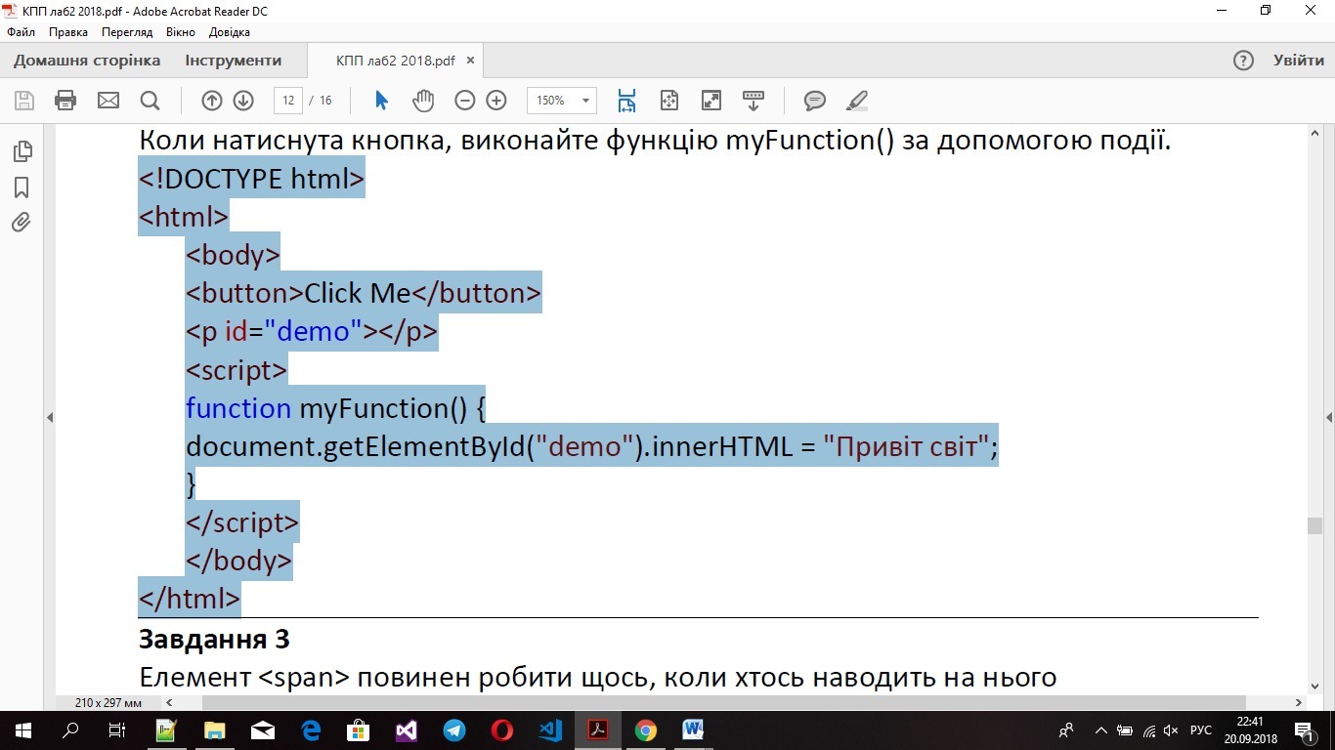Select the Highlight text marker tool
The height and width of the screenshot is (750, 1335).
[857, 101]
